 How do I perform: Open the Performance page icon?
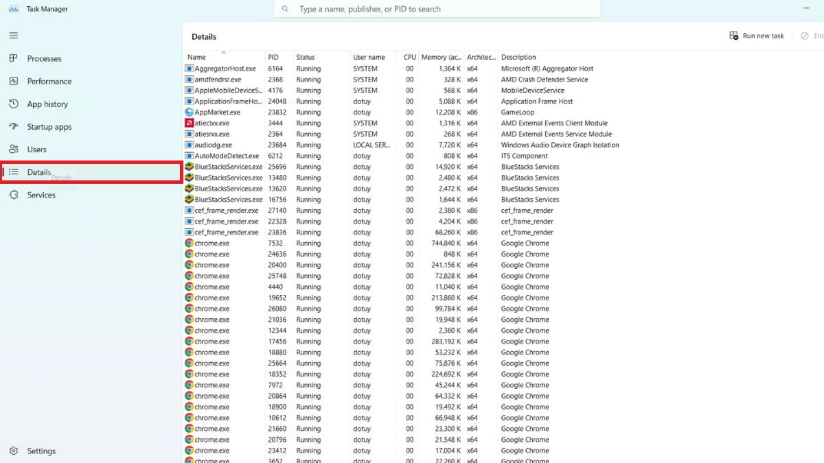click(x=14, y=81)
